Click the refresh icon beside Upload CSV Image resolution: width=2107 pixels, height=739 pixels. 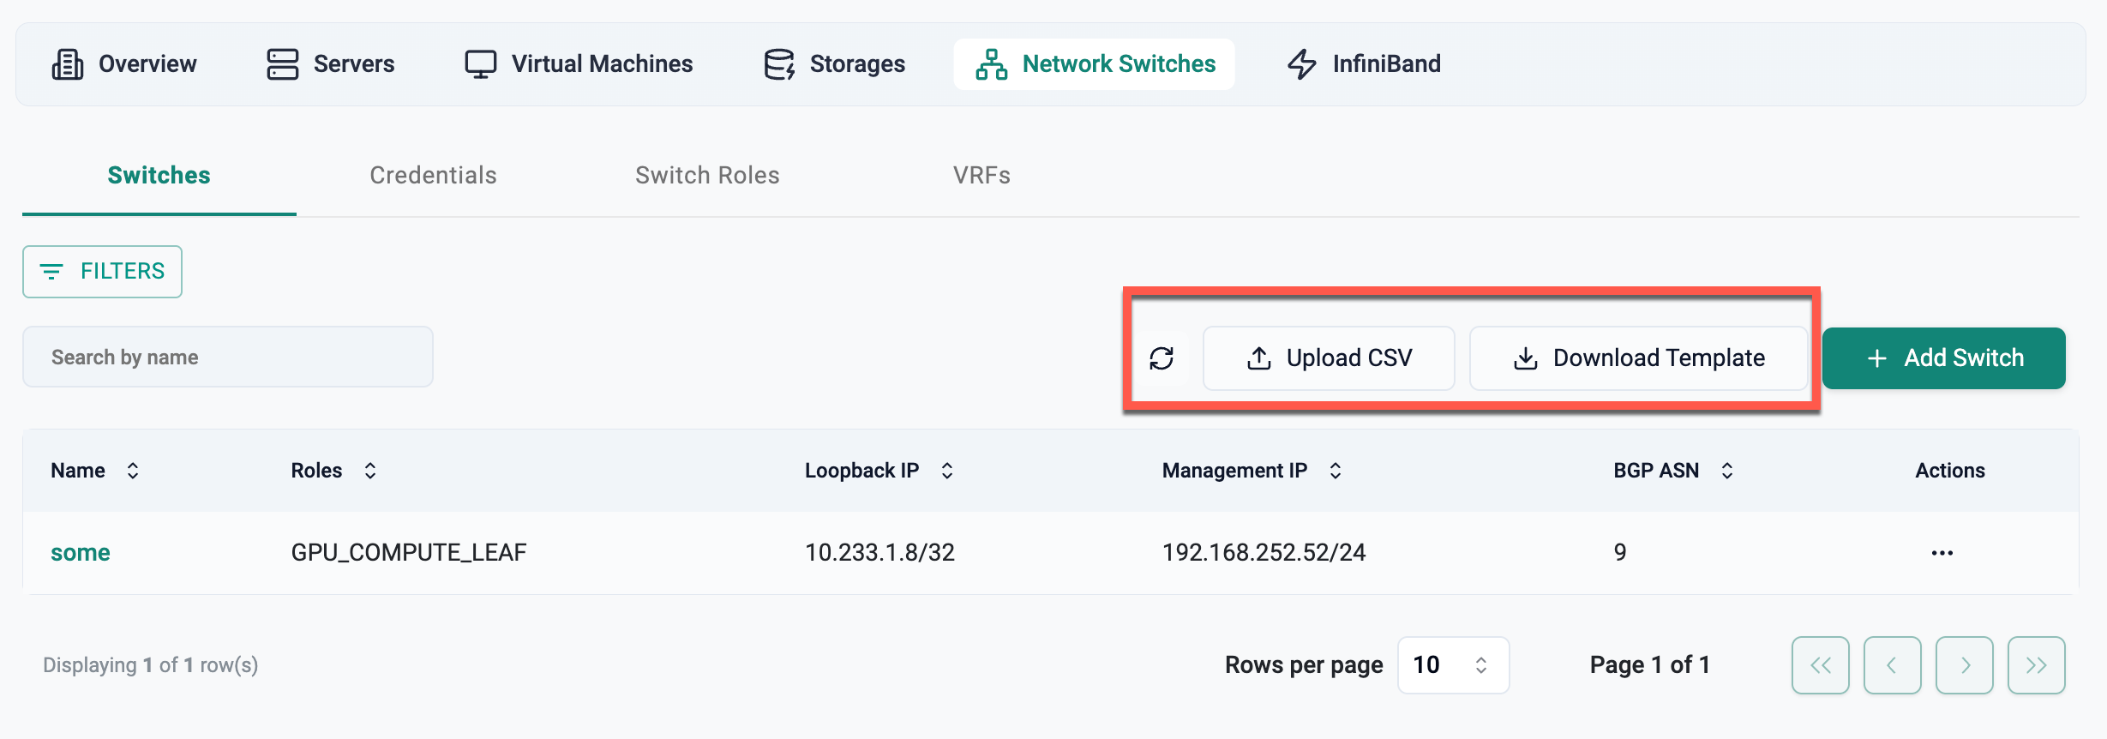[1162, 358]
